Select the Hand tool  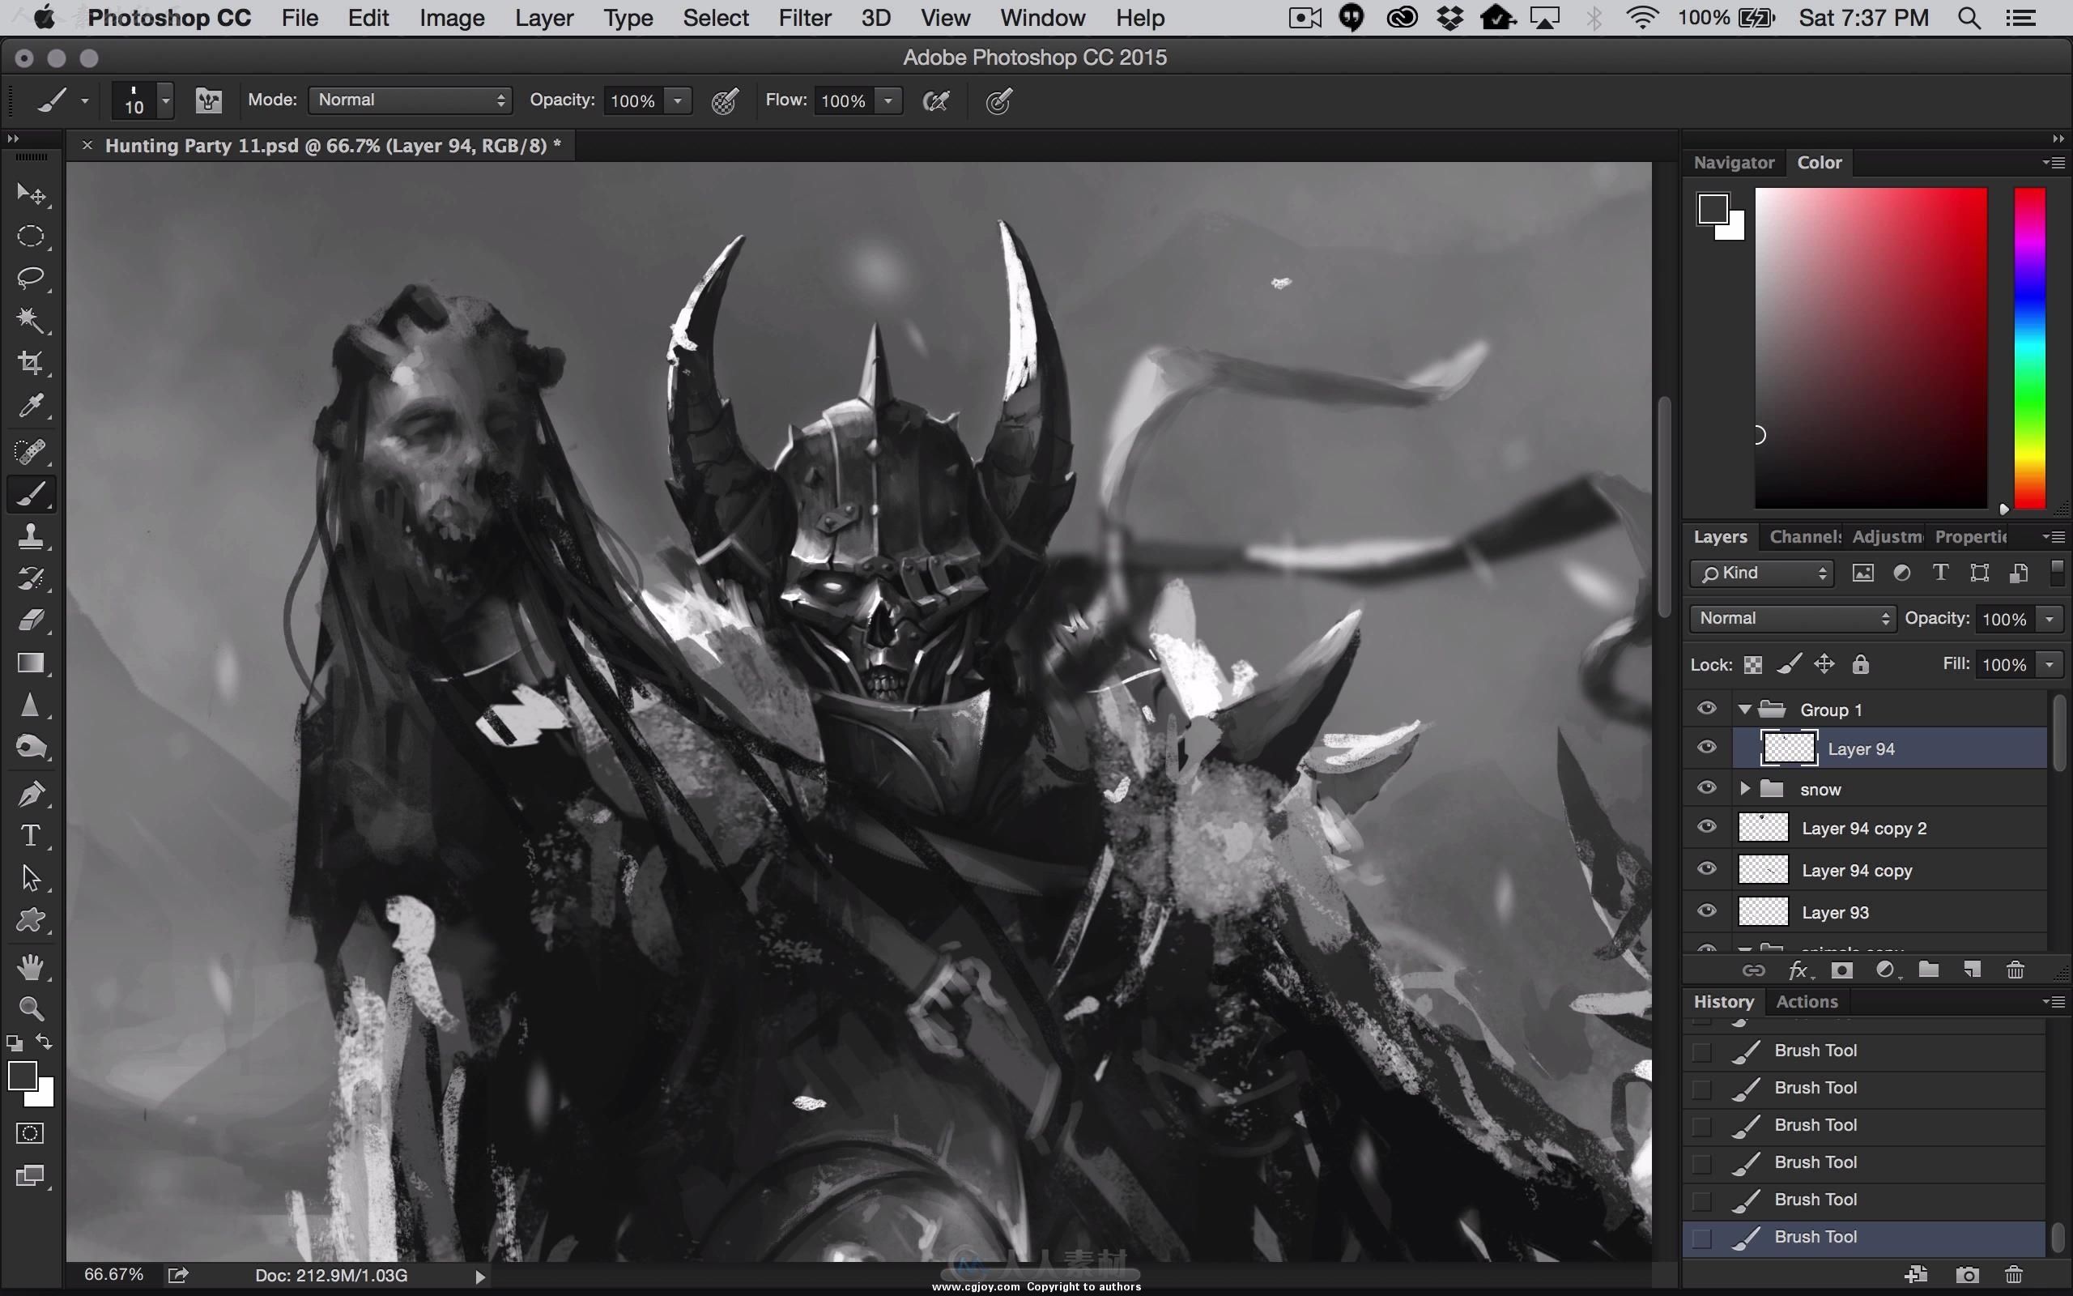31,967
